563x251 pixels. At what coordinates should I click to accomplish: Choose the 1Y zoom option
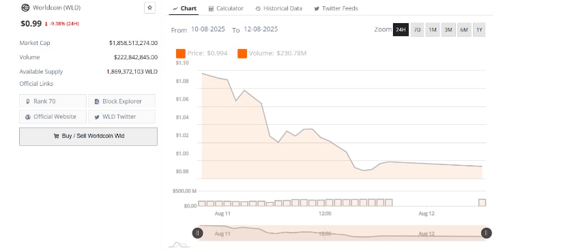coord(479,30)
